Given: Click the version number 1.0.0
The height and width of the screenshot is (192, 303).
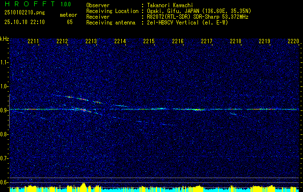Looking at the screenshot, I should pyautogui.click(x=66, y=4).
